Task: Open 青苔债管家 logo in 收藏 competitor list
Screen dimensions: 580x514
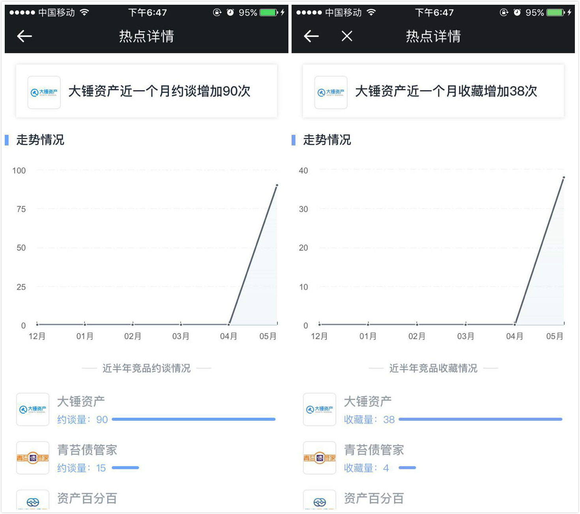Action: point(320,458)
